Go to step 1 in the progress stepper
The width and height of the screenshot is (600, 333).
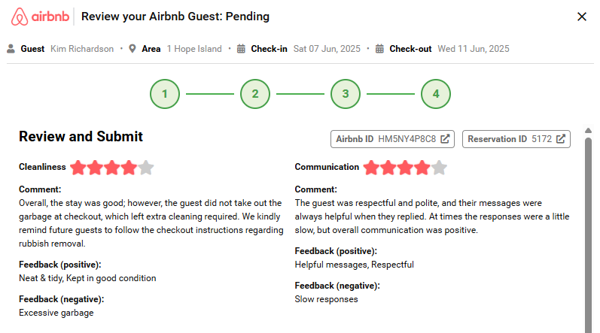[x=165, y=94]
